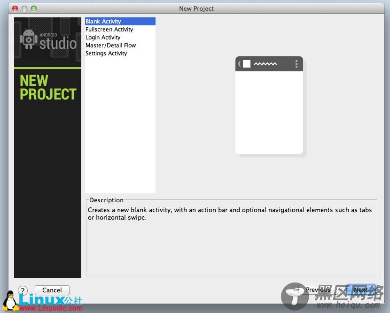The image size is (390, 313).
Task: Click the back chevron in preview action bar
Action: click(239, 64)
